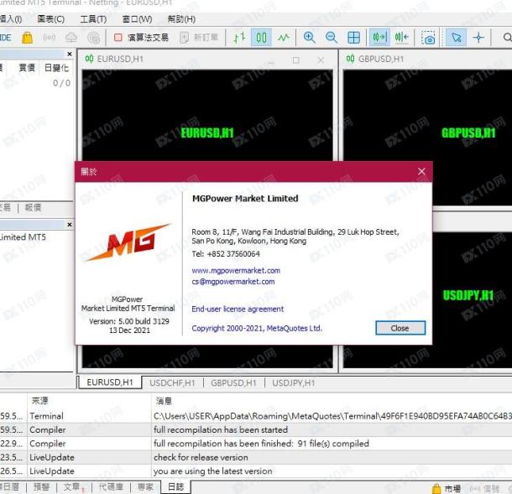Tile chart windows with grid icon
The image size is (512, 494).
[353, 38]
